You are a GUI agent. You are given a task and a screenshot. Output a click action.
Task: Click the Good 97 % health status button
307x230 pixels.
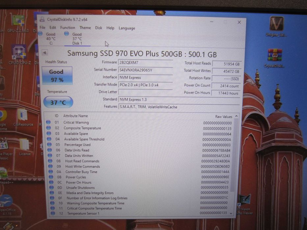click(57, 76)
